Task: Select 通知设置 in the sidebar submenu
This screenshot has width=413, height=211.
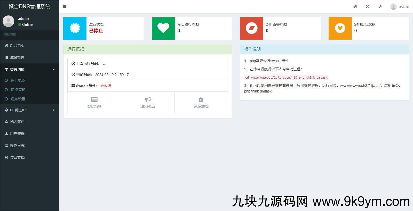Action: pos(18,99)
